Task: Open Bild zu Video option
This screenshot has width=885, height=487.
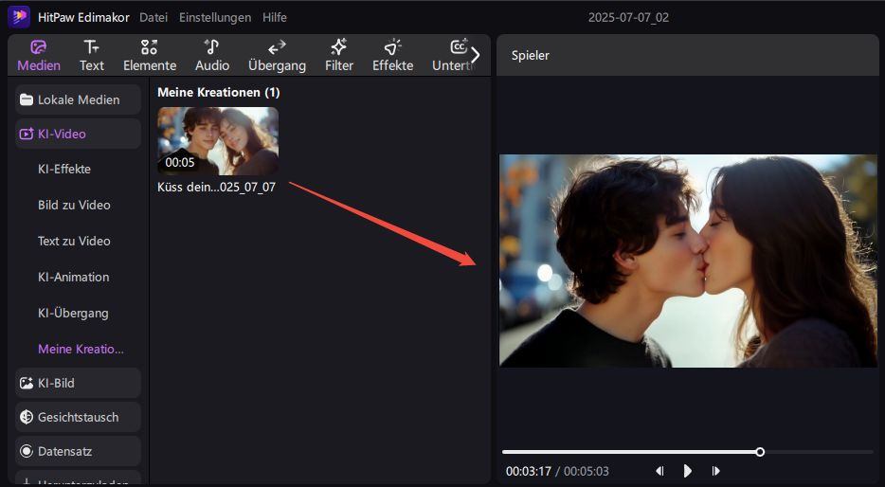Action: (74, 205)
